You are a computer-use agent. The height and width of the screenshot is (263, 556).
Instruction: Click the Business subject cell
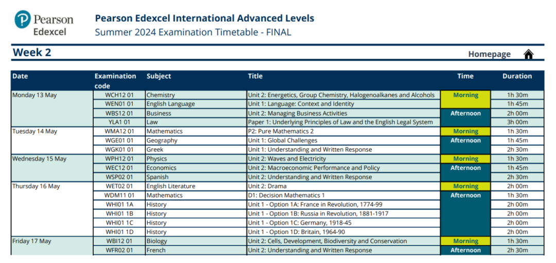196,114
